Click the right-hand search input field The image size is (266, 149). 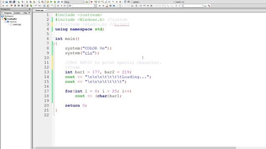pyautogui.click(x=192, y=6)
